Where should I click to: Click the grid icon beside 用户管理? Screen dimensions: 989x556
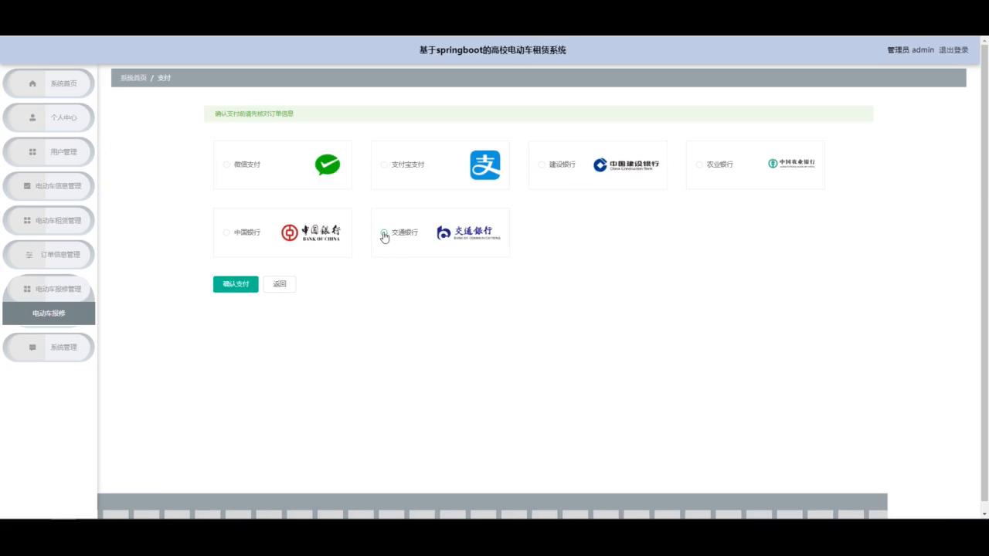[32, 152]
